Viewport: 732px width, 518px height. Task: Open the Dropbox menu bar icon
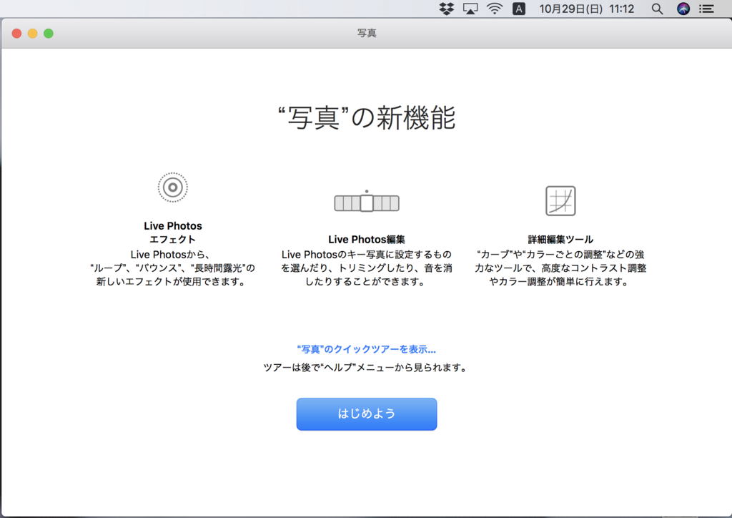pos(447,9)
